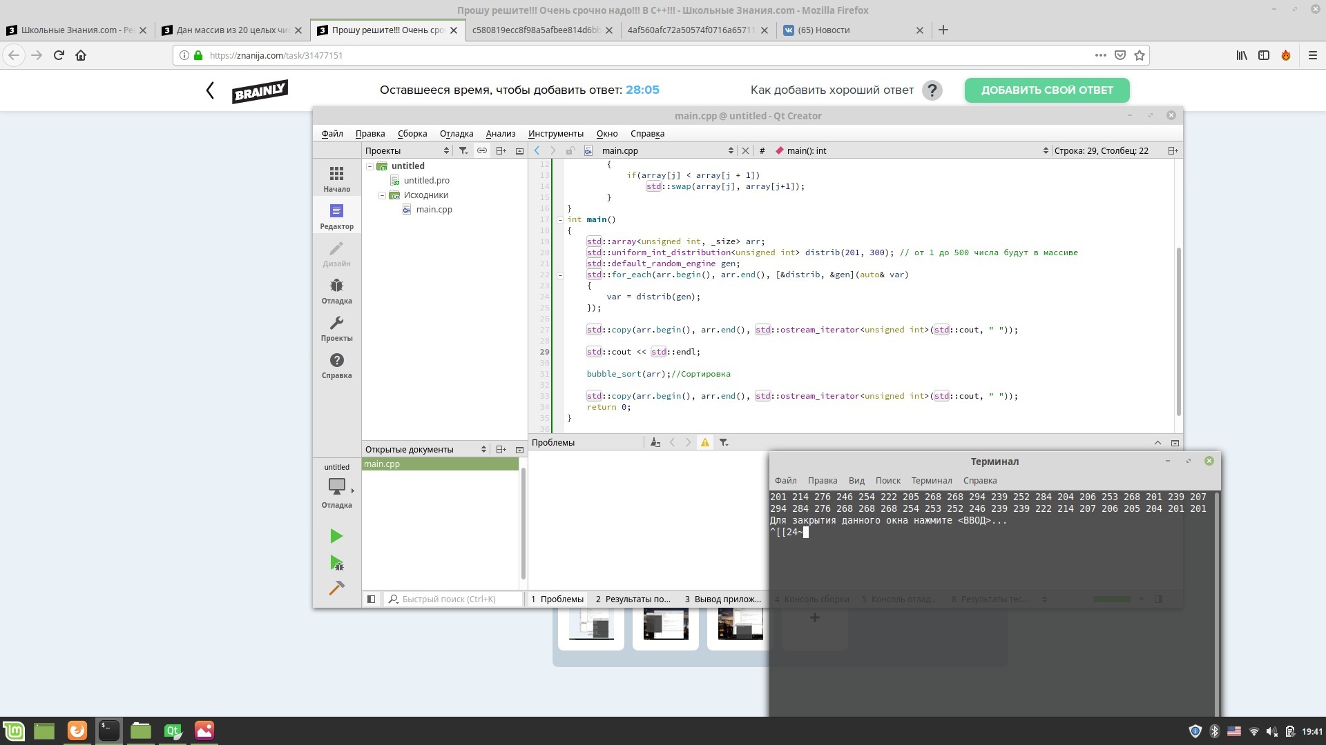Screen dimensions: 1326x745
Task: Toggle the left sidebar visibility
Action: click(371, 599)
